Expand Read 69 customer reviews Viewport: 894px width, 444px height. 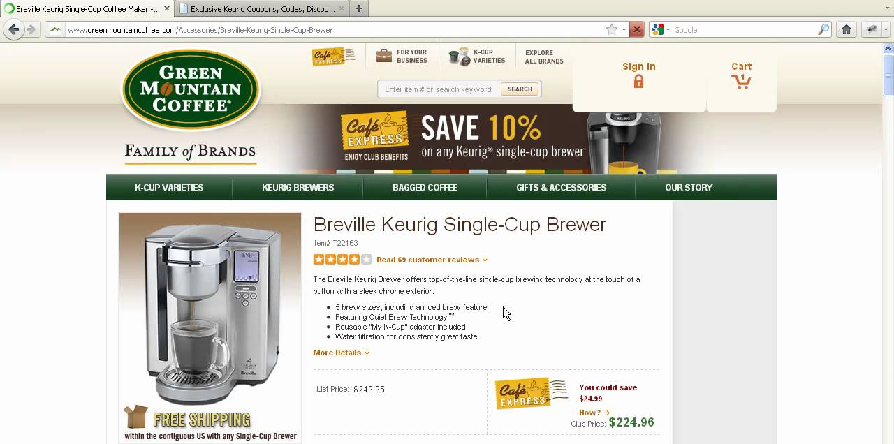coord(432,260)
